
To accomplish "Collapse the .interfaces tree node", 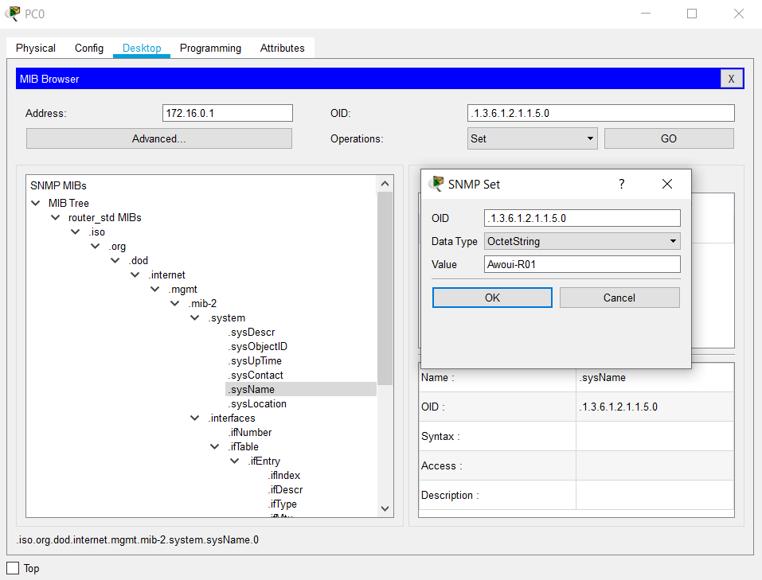I will click(x=195, y=418).
